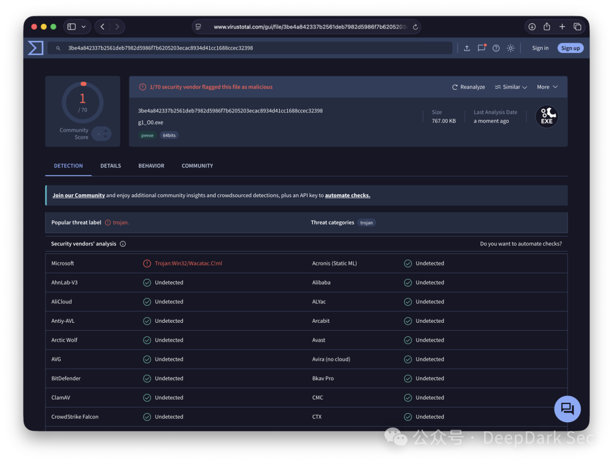613x462 pixels.
Task: Open the Join our Community link
Action: point(78,195)
